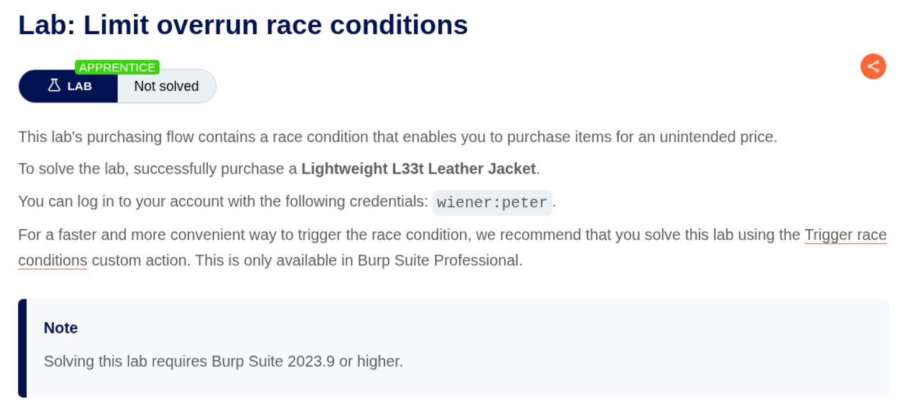Click the Burp Suite 2023.9 requirement text

coord(223,361)
